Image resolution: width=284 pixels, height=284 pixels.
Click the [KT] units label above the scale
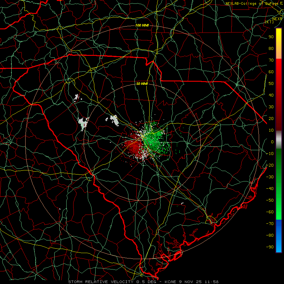point(269,22)
